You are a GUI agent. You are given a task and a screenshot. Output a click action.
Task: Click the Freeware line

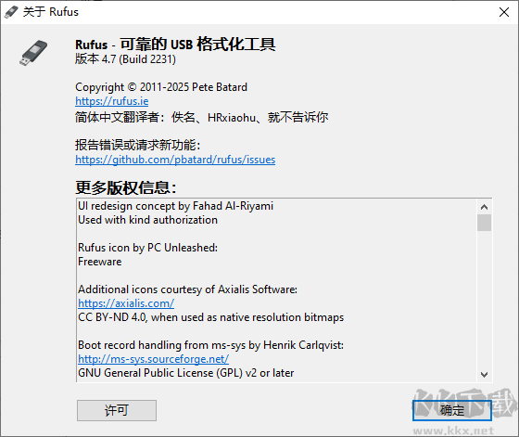click(100, 262)
